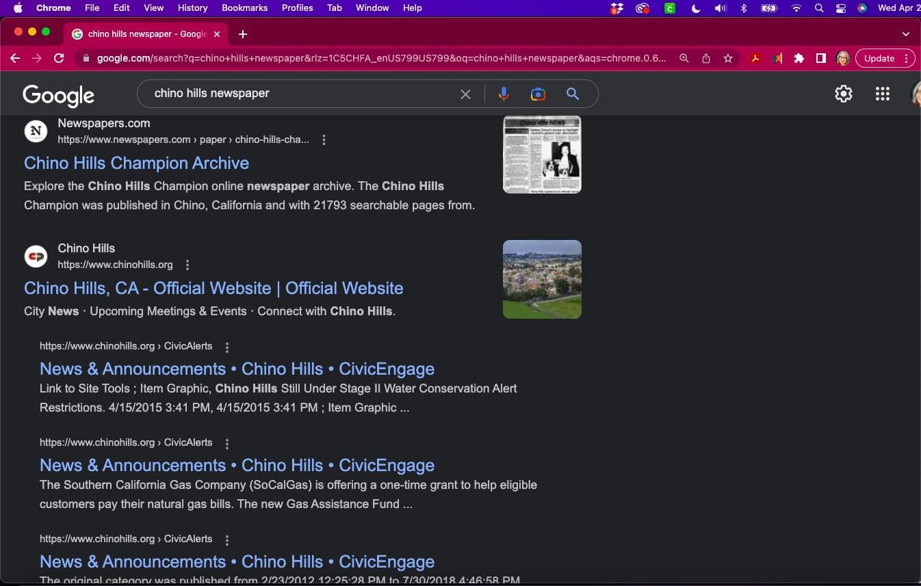Viewport: 921px width, 586px height.
Task: Click the magnifier search submit icon
Action: [573, 94]
